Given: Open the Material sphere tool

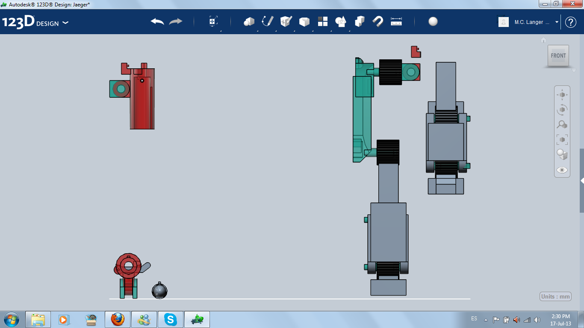Looking at the screenshot, I should click(433, 21).
